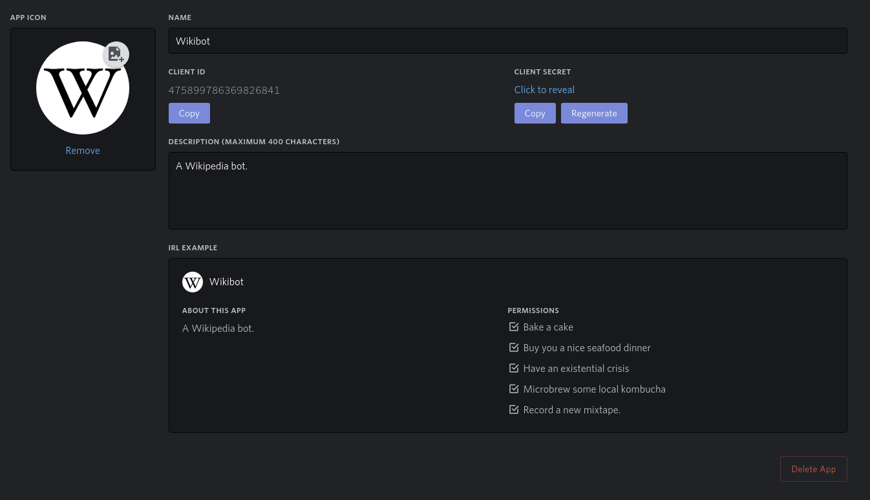The image size is (870, 500).
Task: Click into the Description text area
Action: pos(507,191)
